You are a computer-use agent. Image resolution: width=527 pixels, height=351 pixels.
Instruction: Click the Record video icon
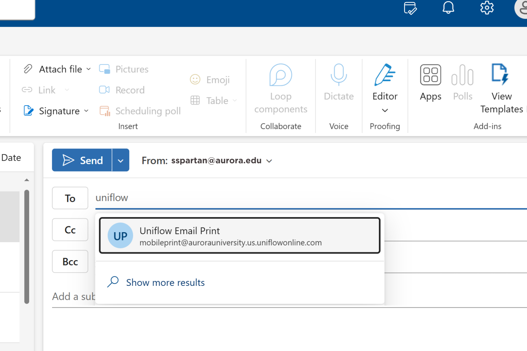[104, 90]
